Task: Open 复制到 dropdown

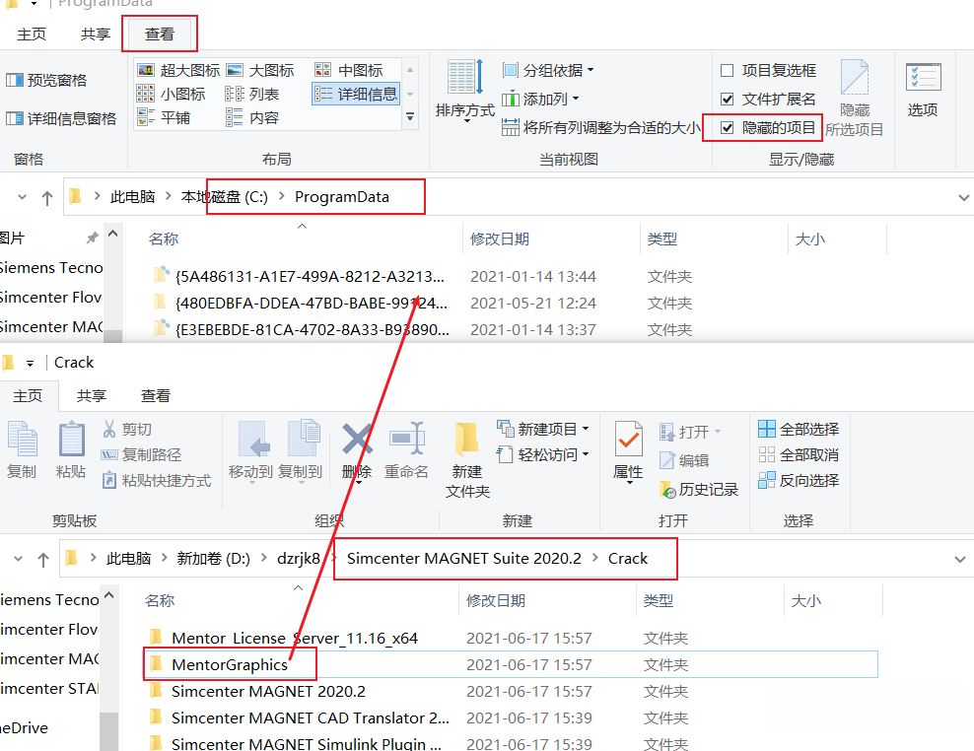Action: pos(300,451)
